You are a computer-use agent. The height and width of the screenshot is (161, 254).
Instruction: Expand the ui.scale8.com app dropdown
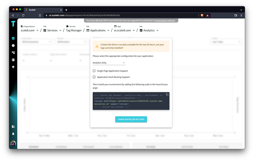[134, 30]
